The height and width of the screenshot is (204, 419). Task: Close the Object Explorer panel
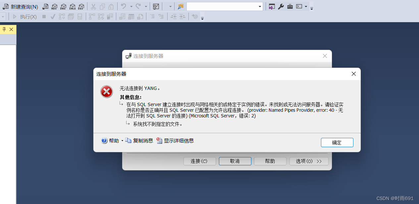coord(11,29)
